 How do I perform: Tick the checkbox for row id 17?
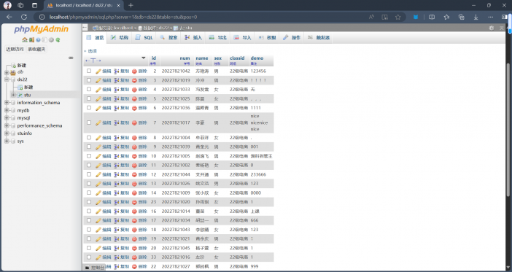point(89,220)
